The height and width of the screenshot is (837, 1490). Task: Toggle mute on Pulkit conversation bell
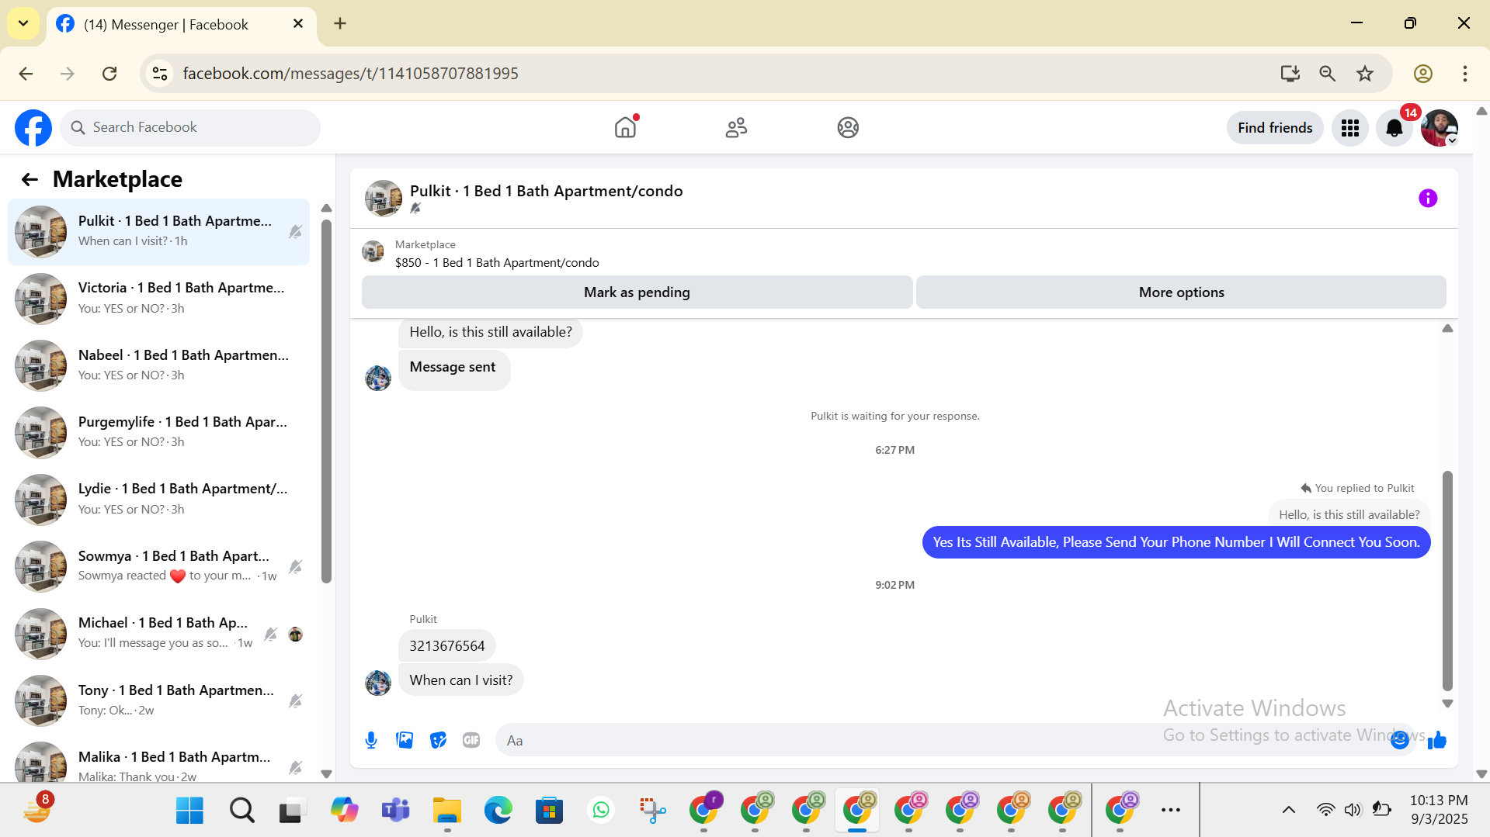coord(295,232)
